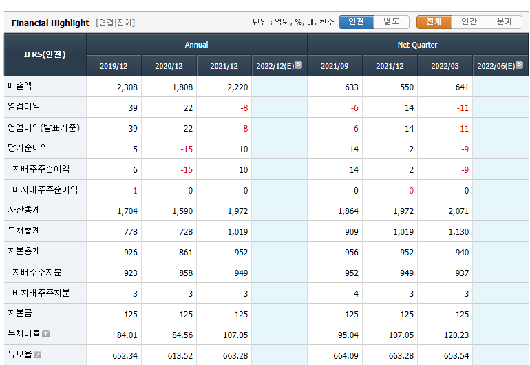Click the 매출액 row label
The image size is (530, 365).
(x=19, y=86)
